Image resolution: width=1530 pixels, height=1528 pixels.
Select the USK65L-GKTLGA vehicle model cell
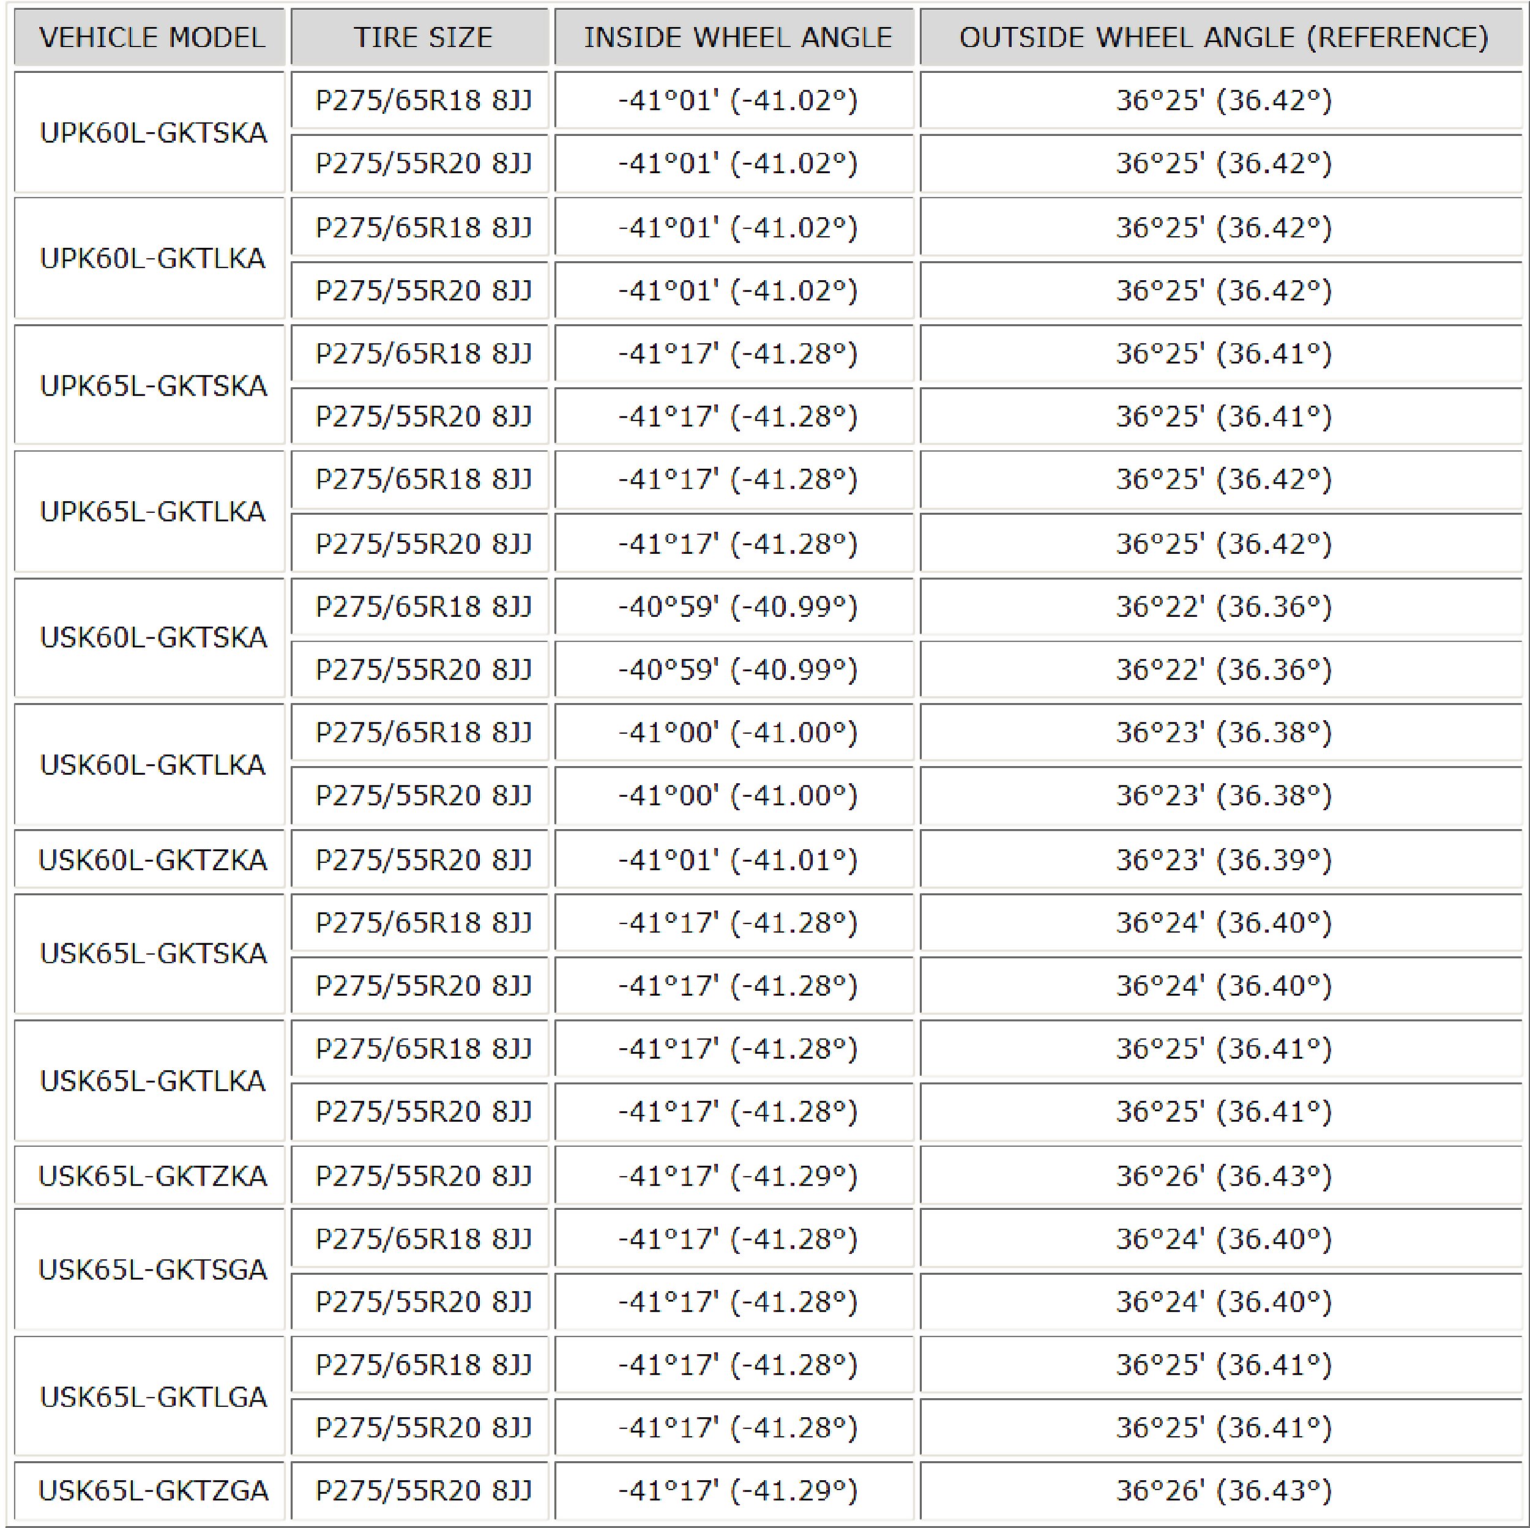153,1396
